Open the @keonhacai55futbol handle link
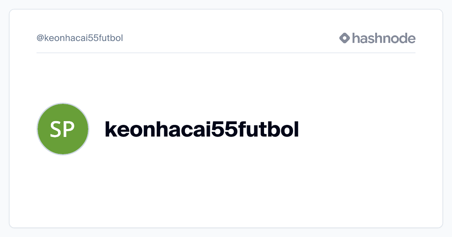Screen dimensions: 452x237 pyautogui.click(x=80, y=38)
